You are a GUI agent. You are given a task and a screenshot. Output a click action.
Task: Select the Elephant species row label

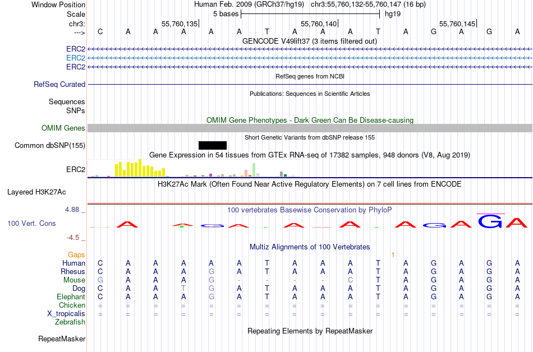tap(71, 297)
